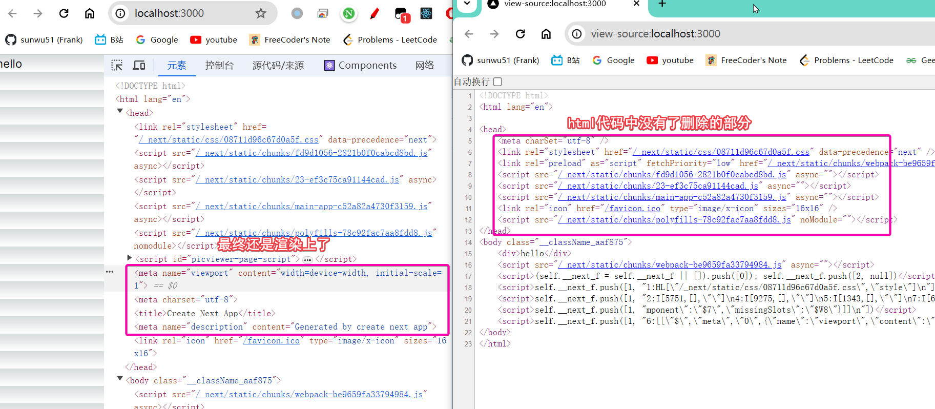
Task: Open the red highlighter pen extension
Action: 375,13
